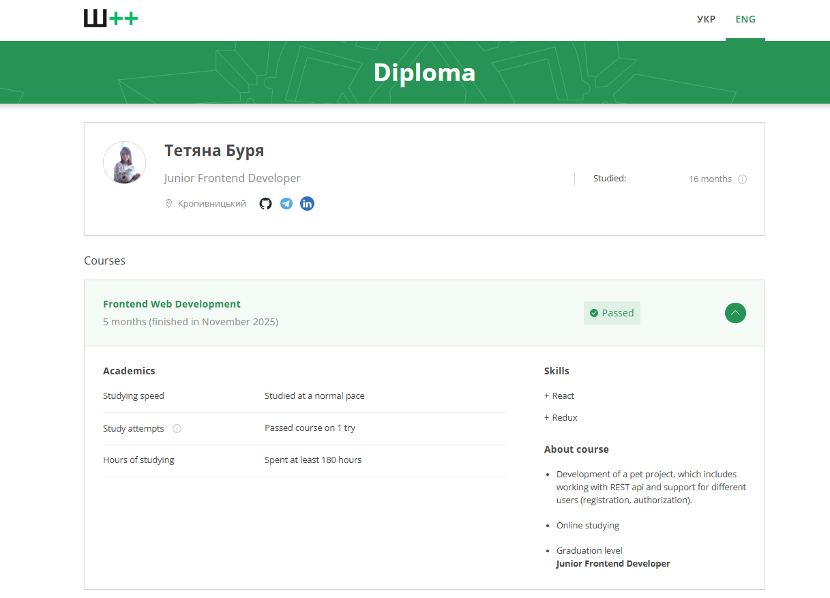Viewport: 830px width, 598px height.
Task: Click the 16 months studied value
Action: click(x=710, y=179)
